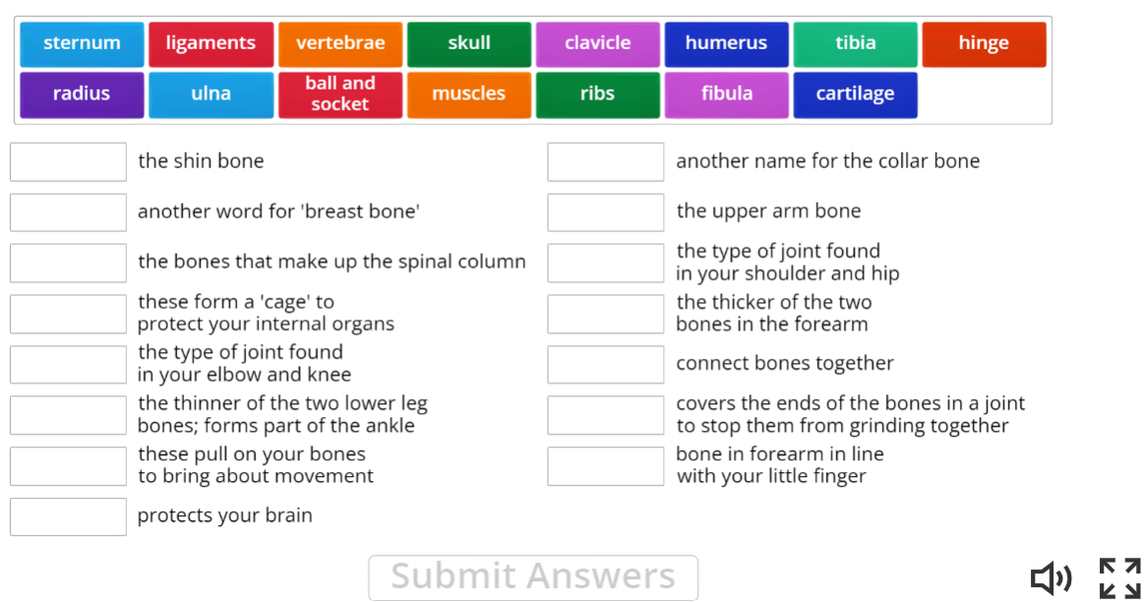The image size is (1144, 602).
Task: Pick the 'ligaments' tile
Action: (211, 42)
